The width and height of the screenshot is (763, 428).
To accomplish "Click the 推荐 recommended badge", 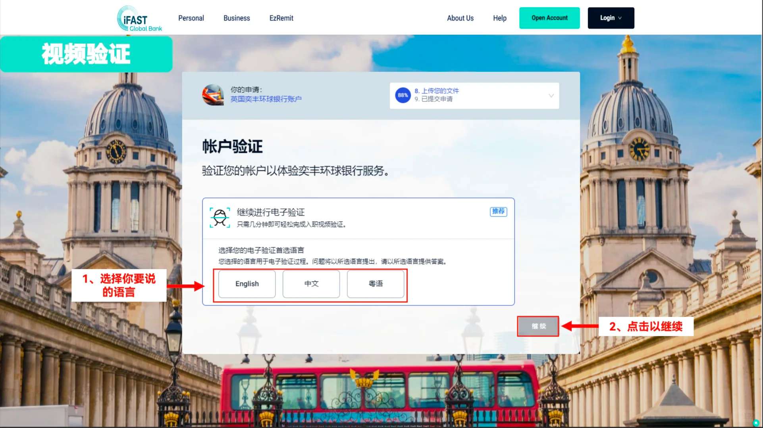I will click(498, 211).
